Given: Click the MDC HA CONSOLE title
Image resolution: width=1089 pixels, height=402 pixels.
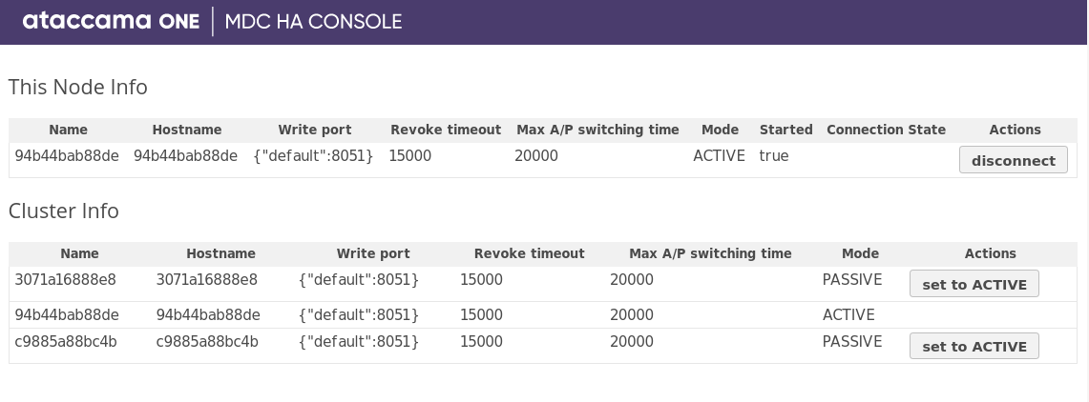Looking at the screenshot, I should (x=313, y=22).
